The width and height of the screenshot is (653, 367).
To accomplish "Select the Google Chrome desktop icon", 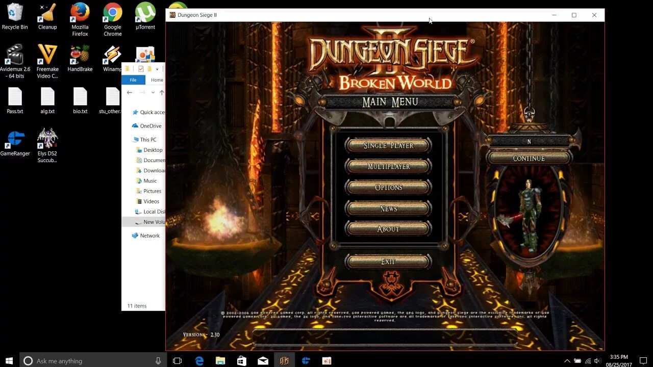I will 113,20.
